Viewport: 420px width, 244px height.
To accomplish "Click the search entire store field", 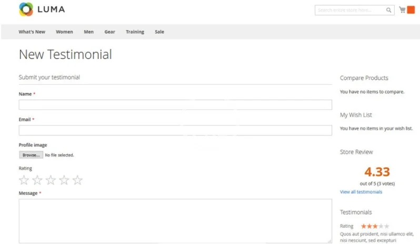I will click(x=350, y=10).
